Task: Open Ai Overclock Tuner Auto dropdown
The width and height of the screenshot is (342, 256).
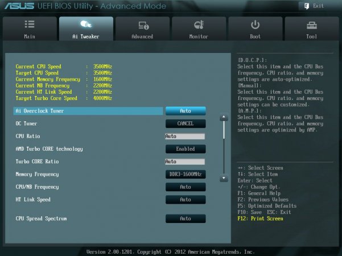Action: click(x=186, y=111)
